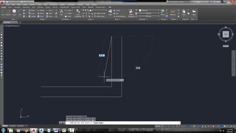Viewport: 236px width, 133px height.
Task: Open Chrome from the taskbar
Action: (x=26, y=130)
